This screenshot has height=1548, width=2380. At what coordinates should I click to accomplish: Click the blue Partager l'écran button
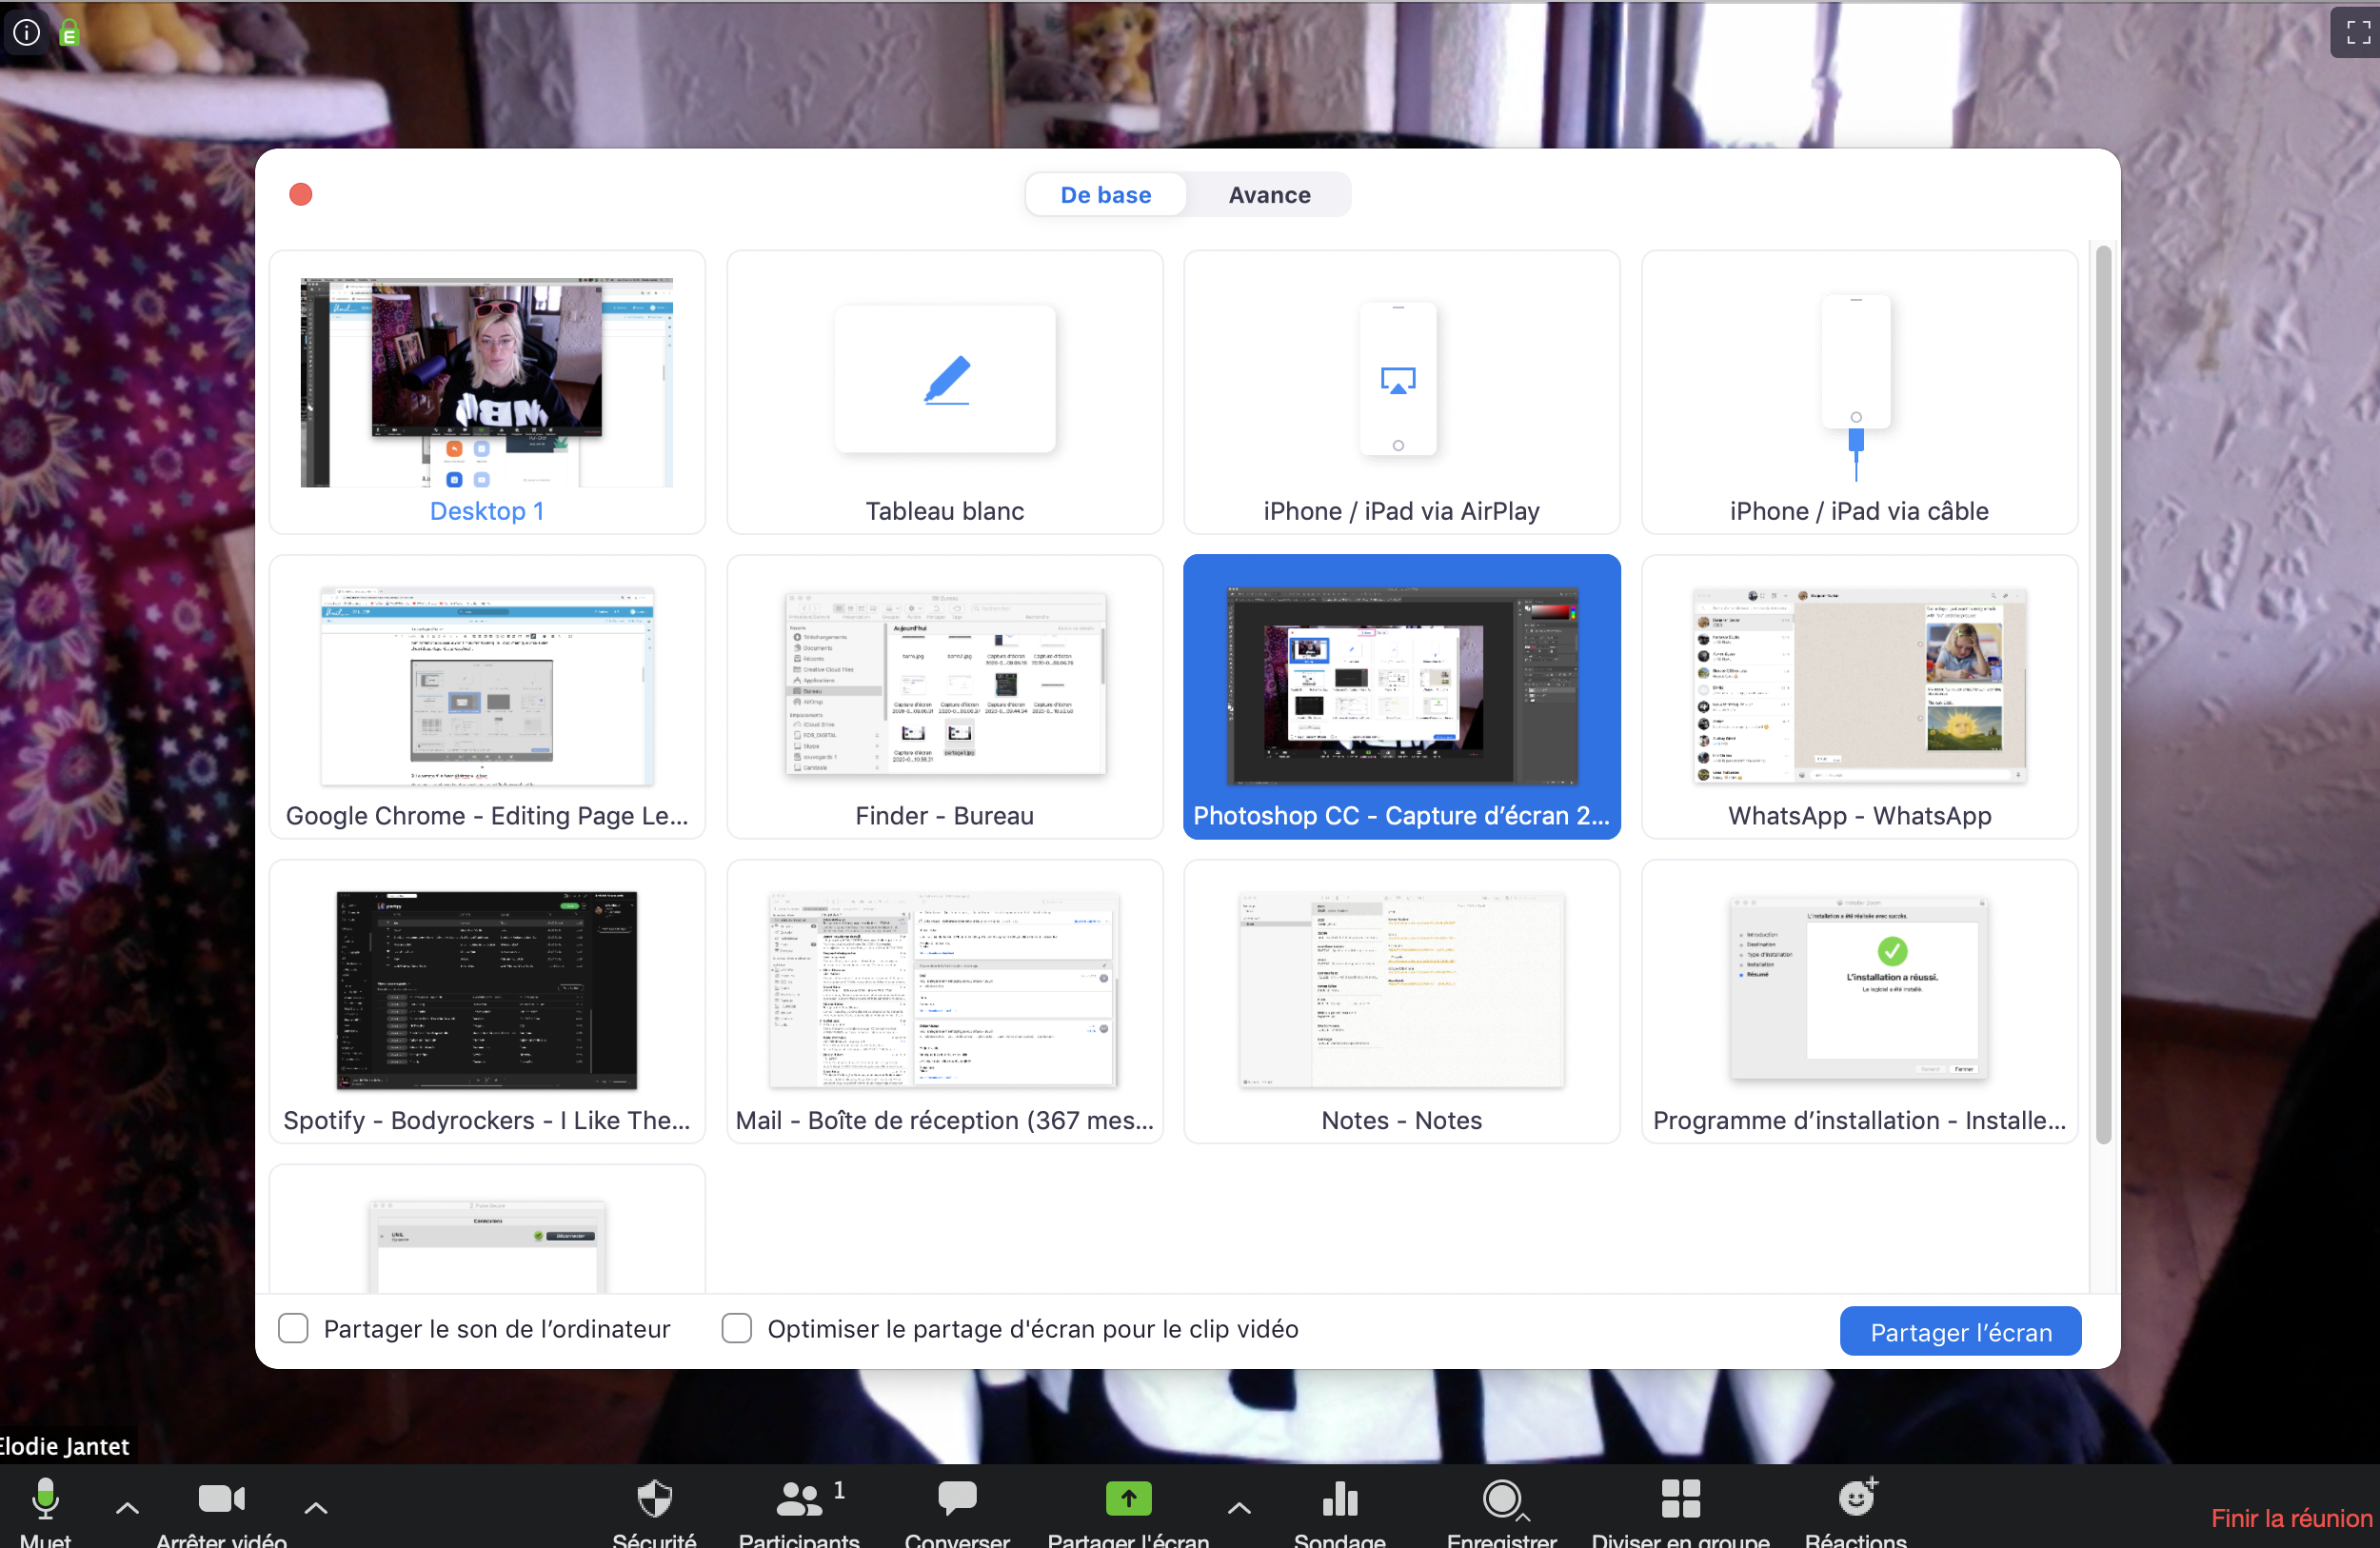pyautogui.click(x=1959, y=1331)
